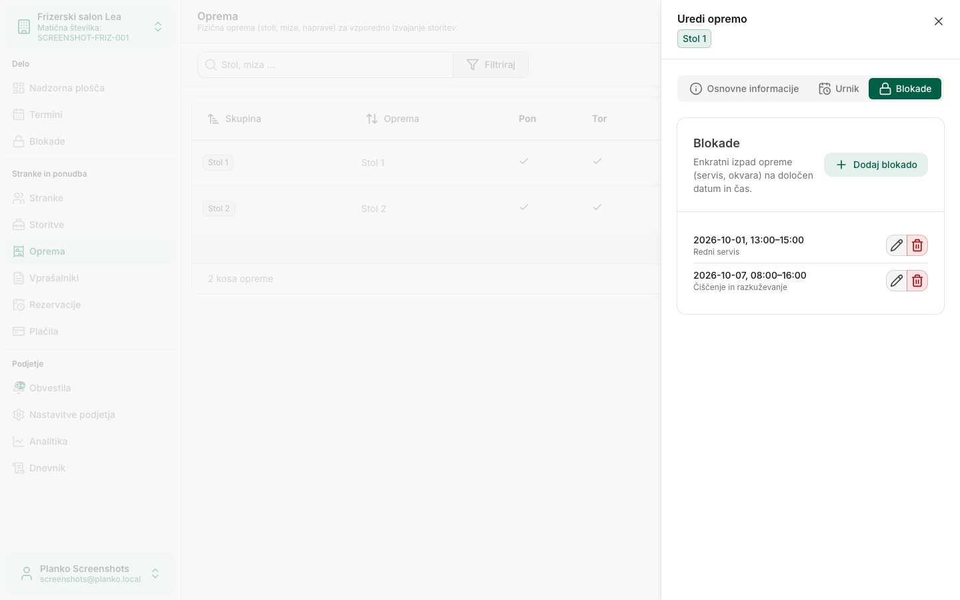960x600 pixels.
Task: Click the Filtriraj button
Action: pyautogui.click(x=491, y=65)
